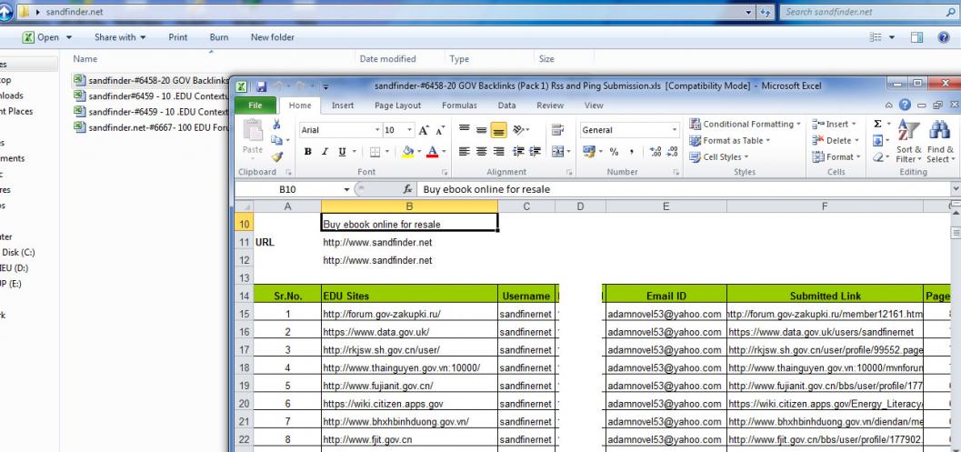961x452 pixels.
Task: Expand Cell Styles gallery
Action: pyautogui.click(x=719, y=157)
